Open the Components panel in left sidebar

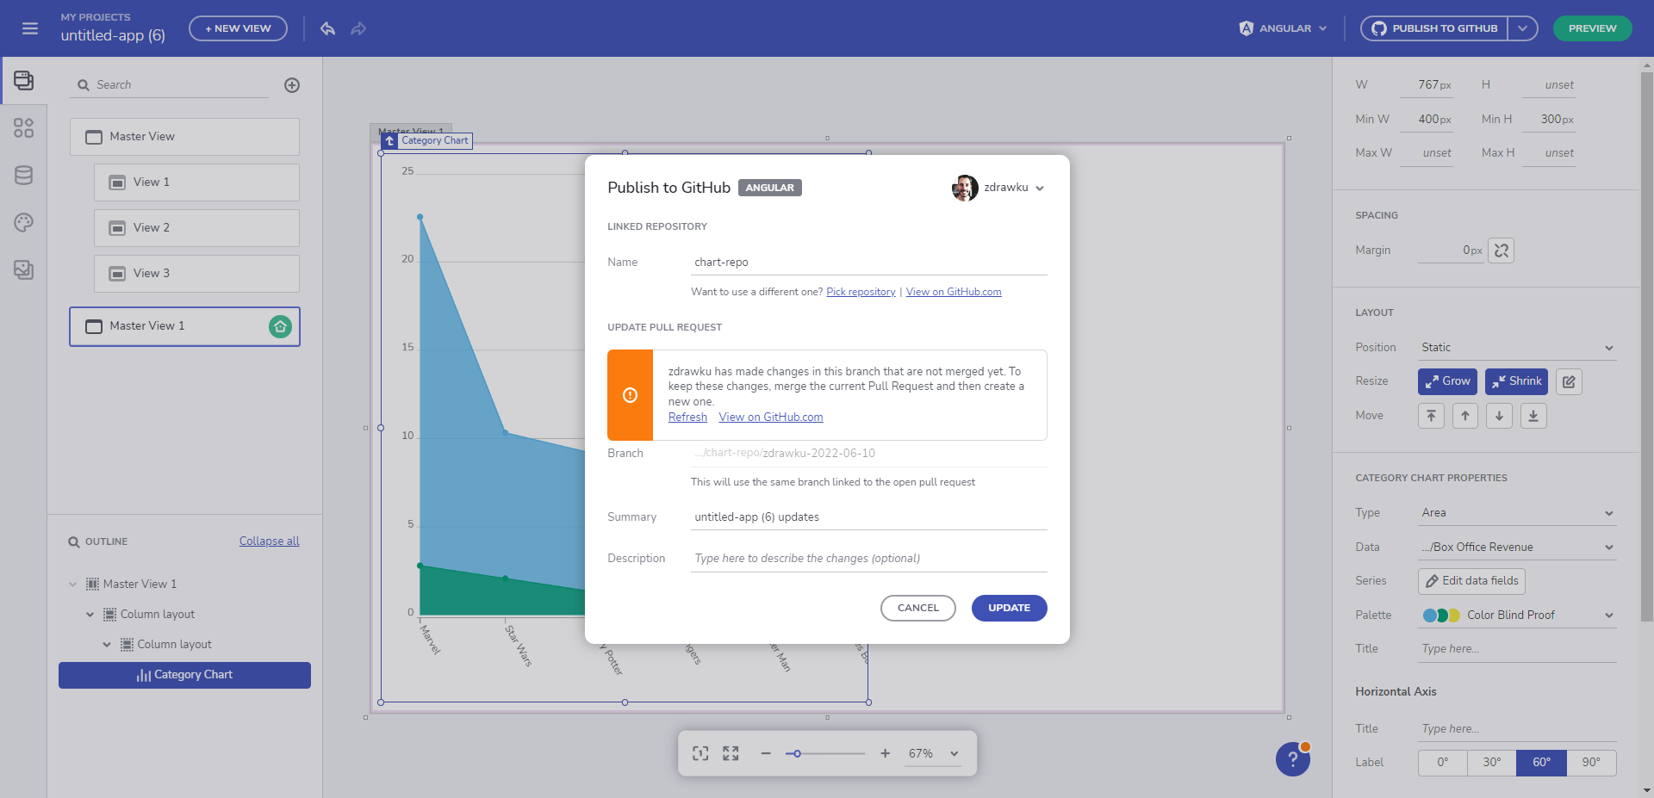click(x=23, y=128)
